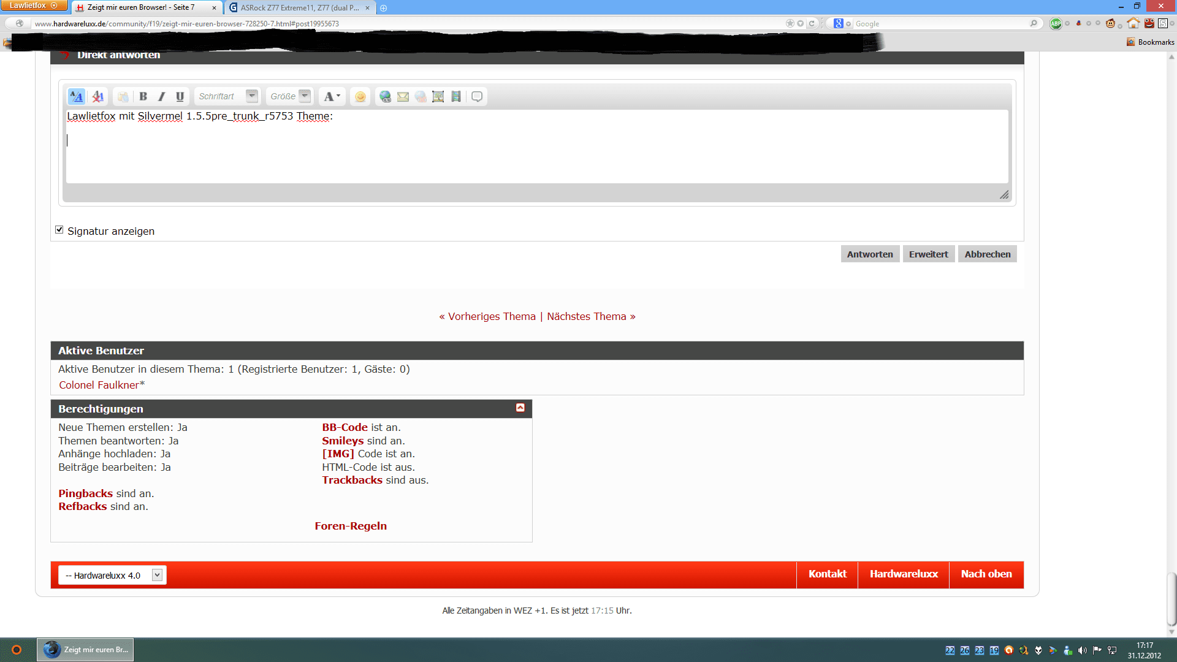The height and width of the screenshot is (662, 1177).
Task: Click the underline formatting icon
Action: 180,96
